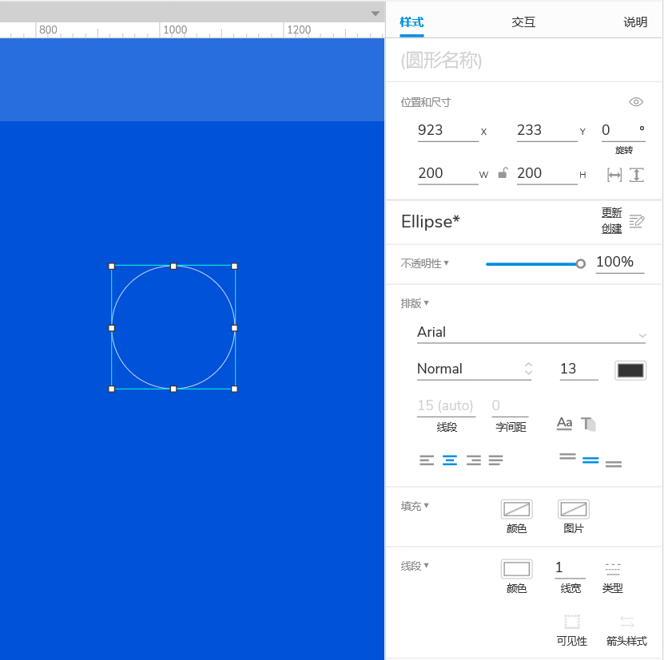Align text vertically to bottom

point(614,464)
